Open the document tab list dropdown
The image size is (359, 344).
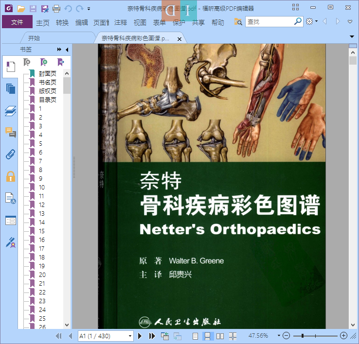pos(352,36)
